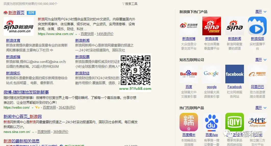The width and height of the screenshot is (271, 146).
Task: Click the 搜索工具 filter button
Action: (x=130, y=4)
